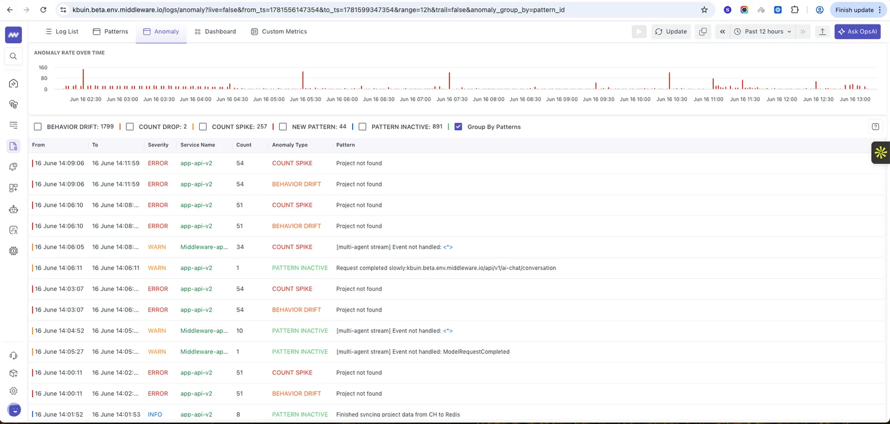Switch to the Patterns tab

[x=111, y=32]
